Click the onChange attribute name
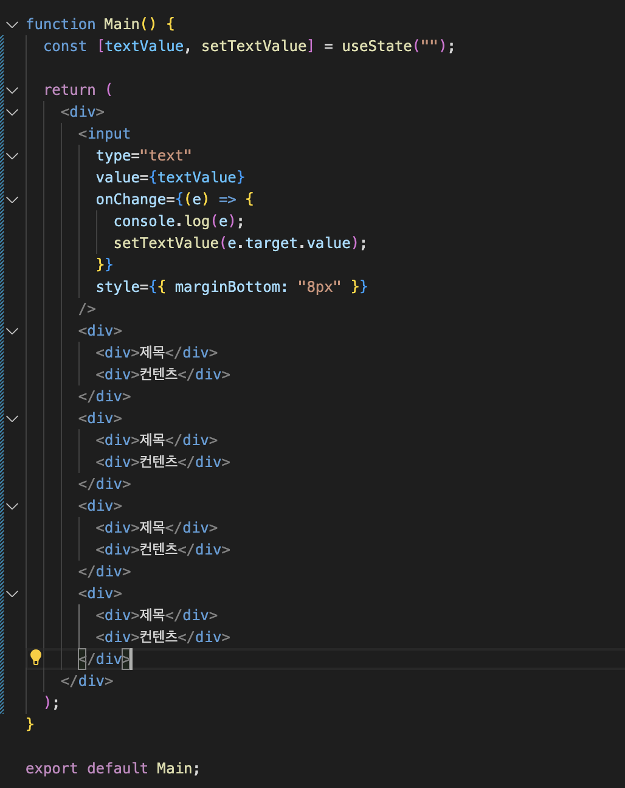 (131, 199)
